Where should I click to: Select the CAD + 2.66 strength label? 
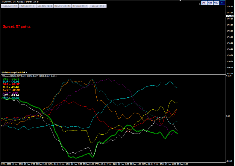[x=10, y=93]
